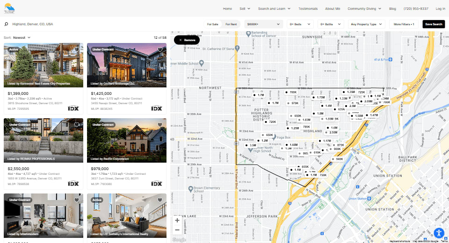Click IDX logo on $1,399,000 listing

coord(73,108)
